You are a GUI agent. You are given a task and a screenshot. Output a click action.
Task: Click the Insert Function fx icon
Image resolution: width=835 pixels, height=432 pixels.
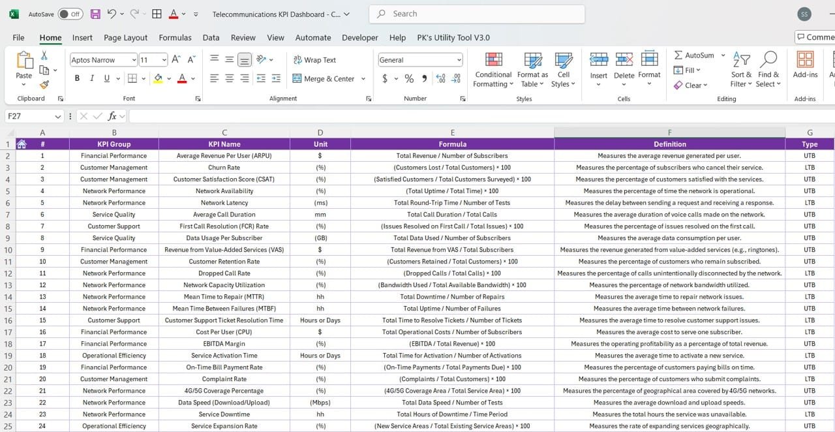112,116
